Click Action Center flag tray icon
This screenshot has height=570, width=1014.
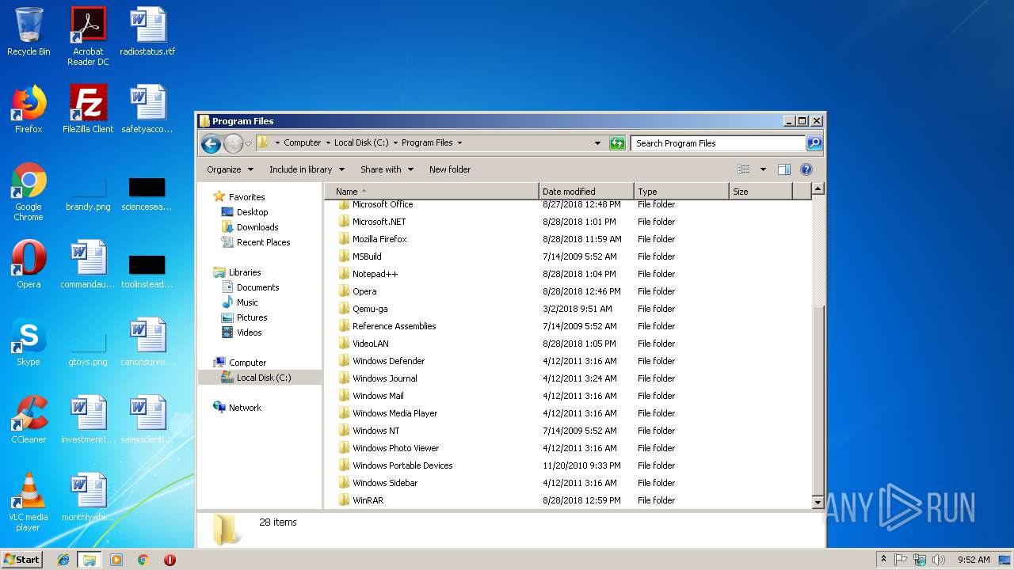pos(901,560)
